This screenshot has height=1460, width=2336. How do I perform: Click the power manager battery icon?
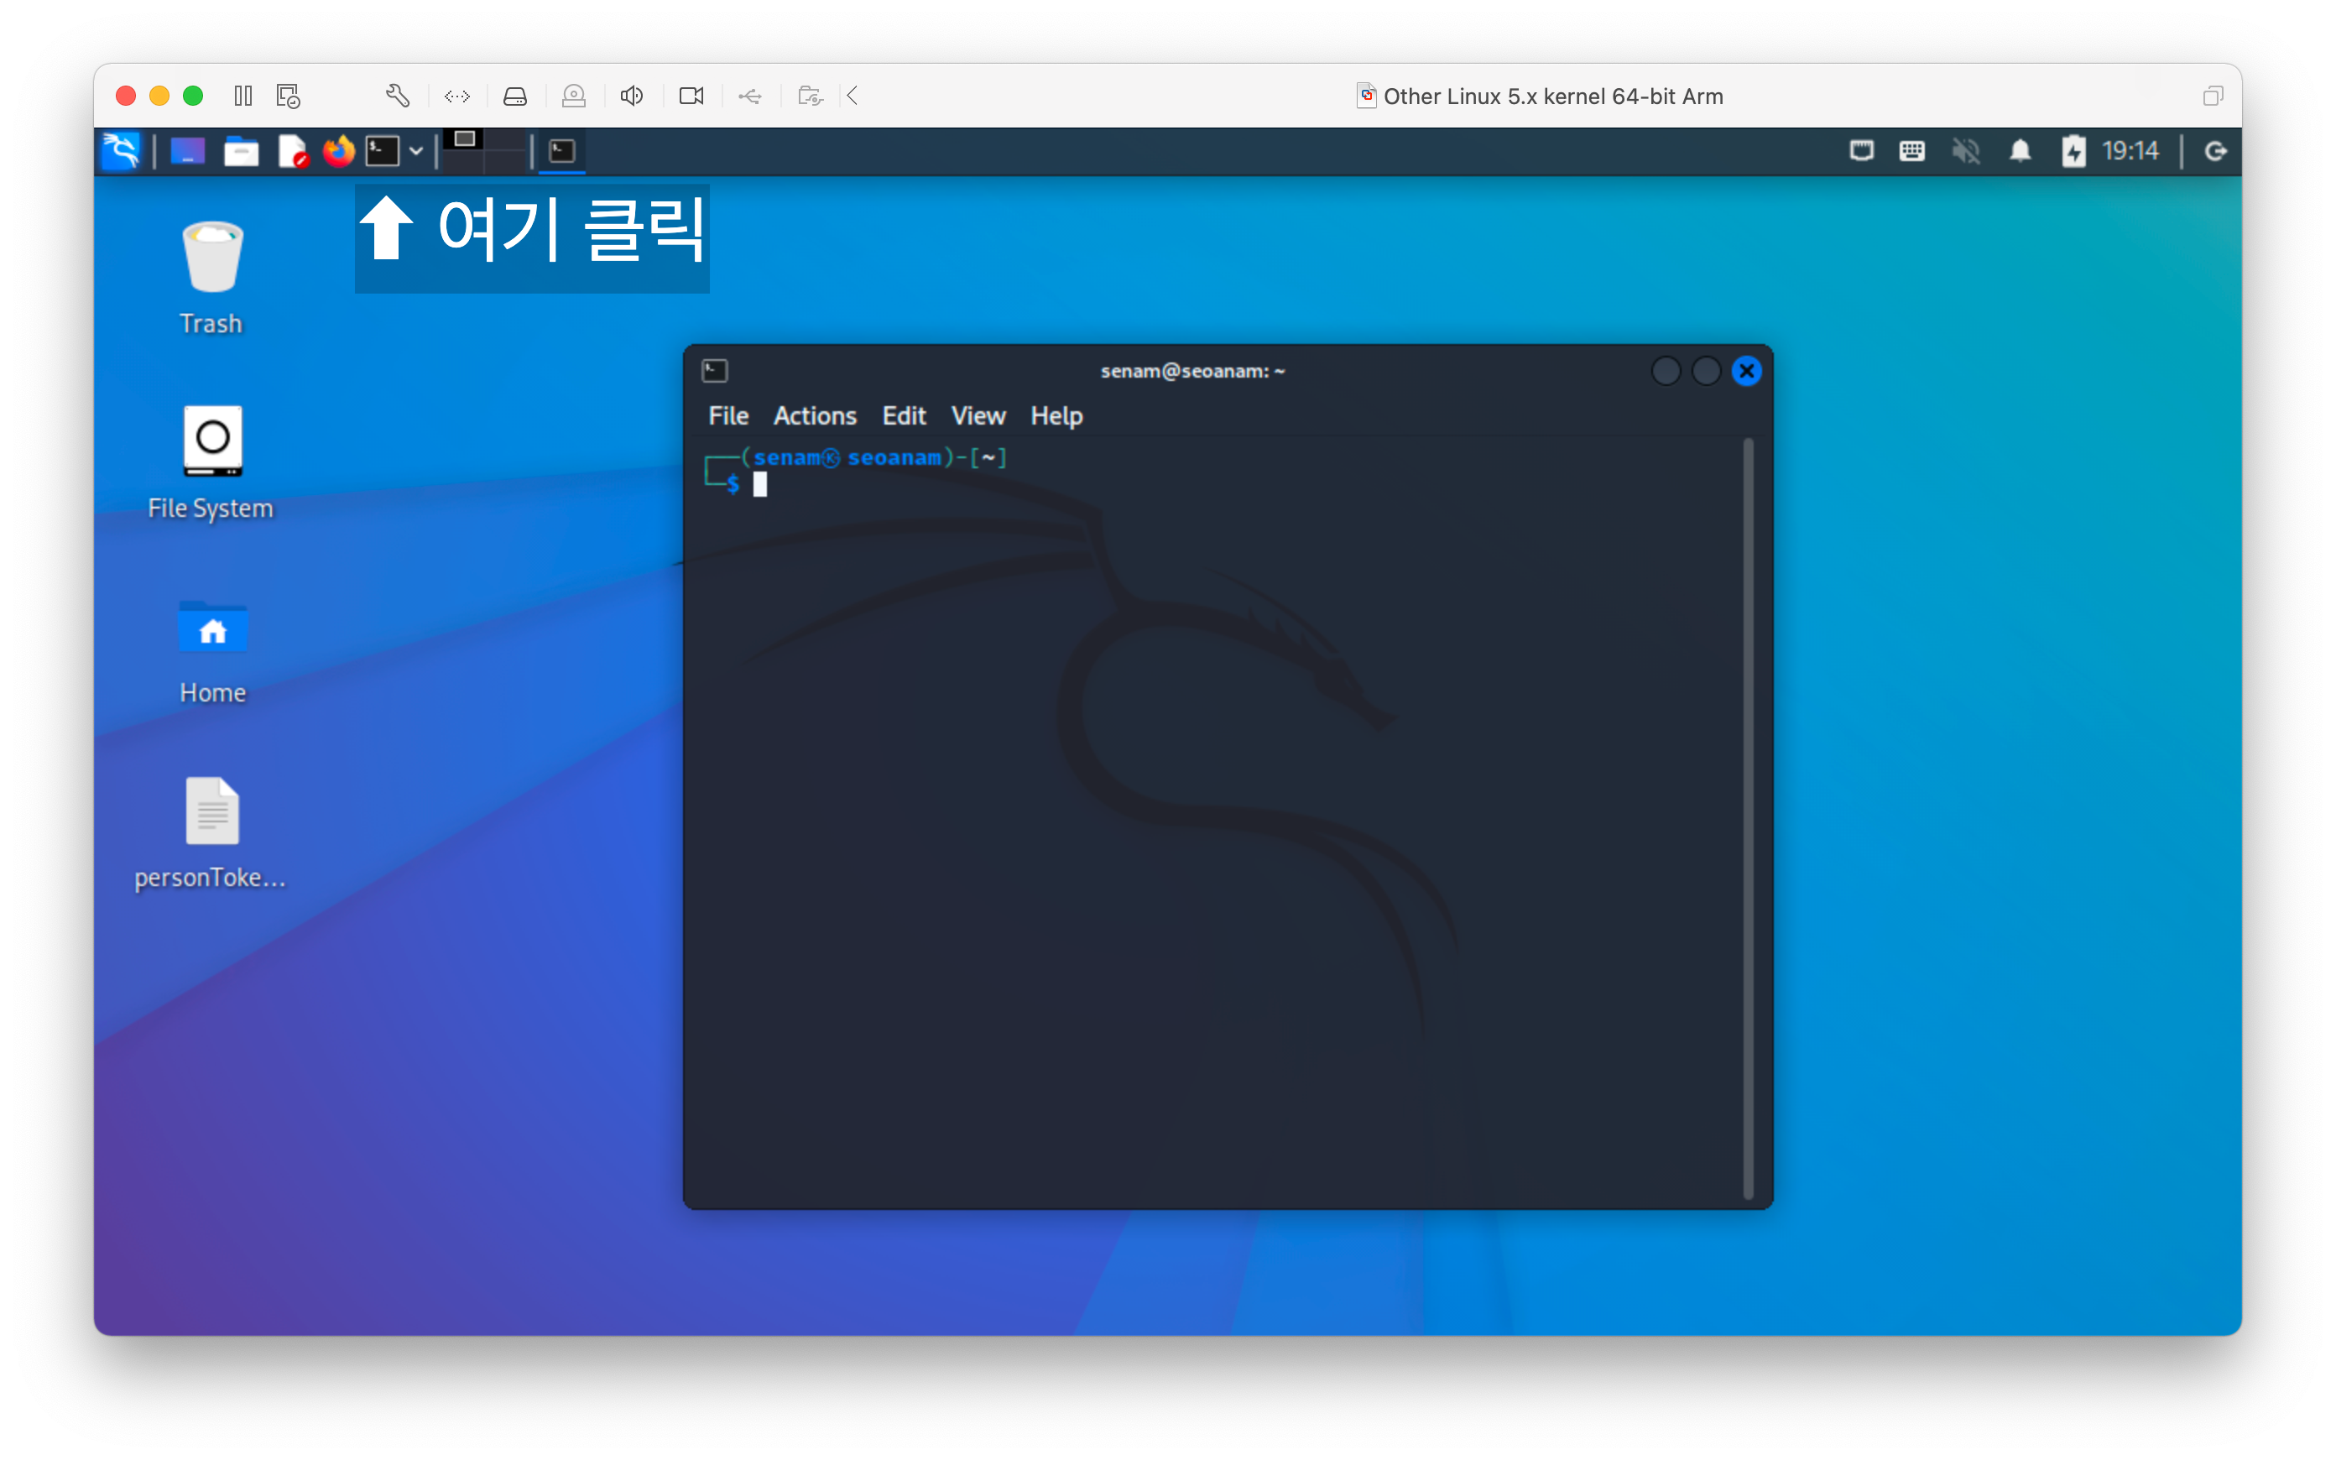pyautogui.click(x=2073, y=152)
